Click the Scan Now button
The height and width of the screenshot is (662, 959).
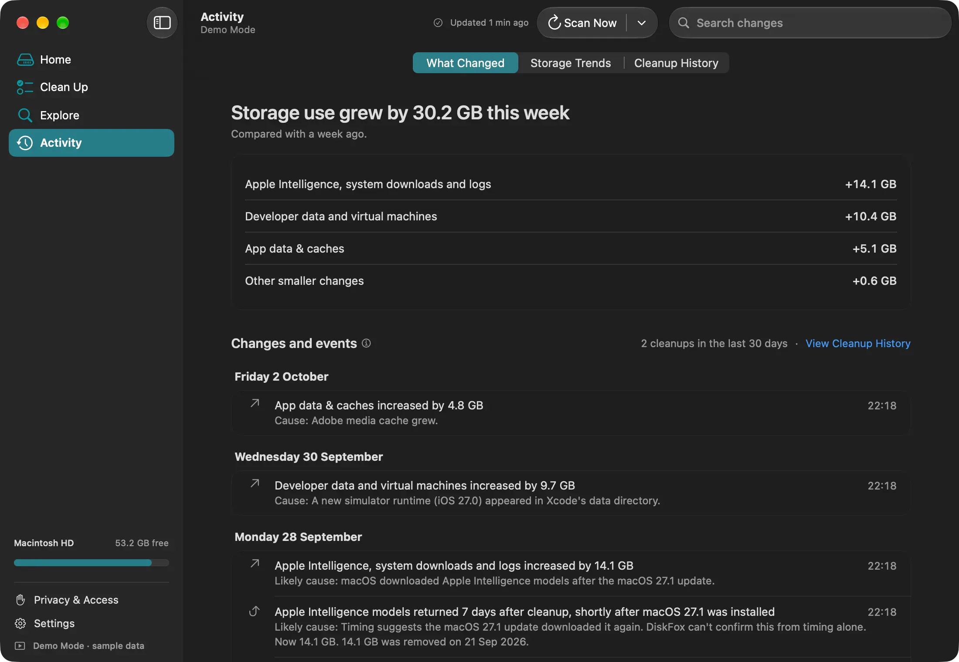pyautogui.click(x=582, y=23)
